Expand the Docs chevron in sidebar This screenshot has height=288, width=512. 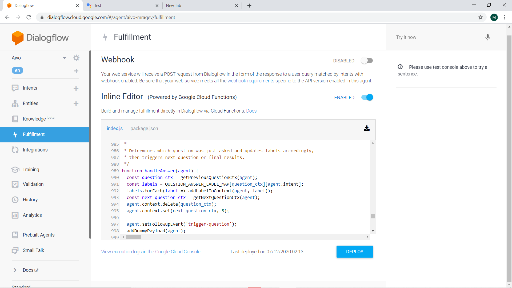click(x=15, y=270)
